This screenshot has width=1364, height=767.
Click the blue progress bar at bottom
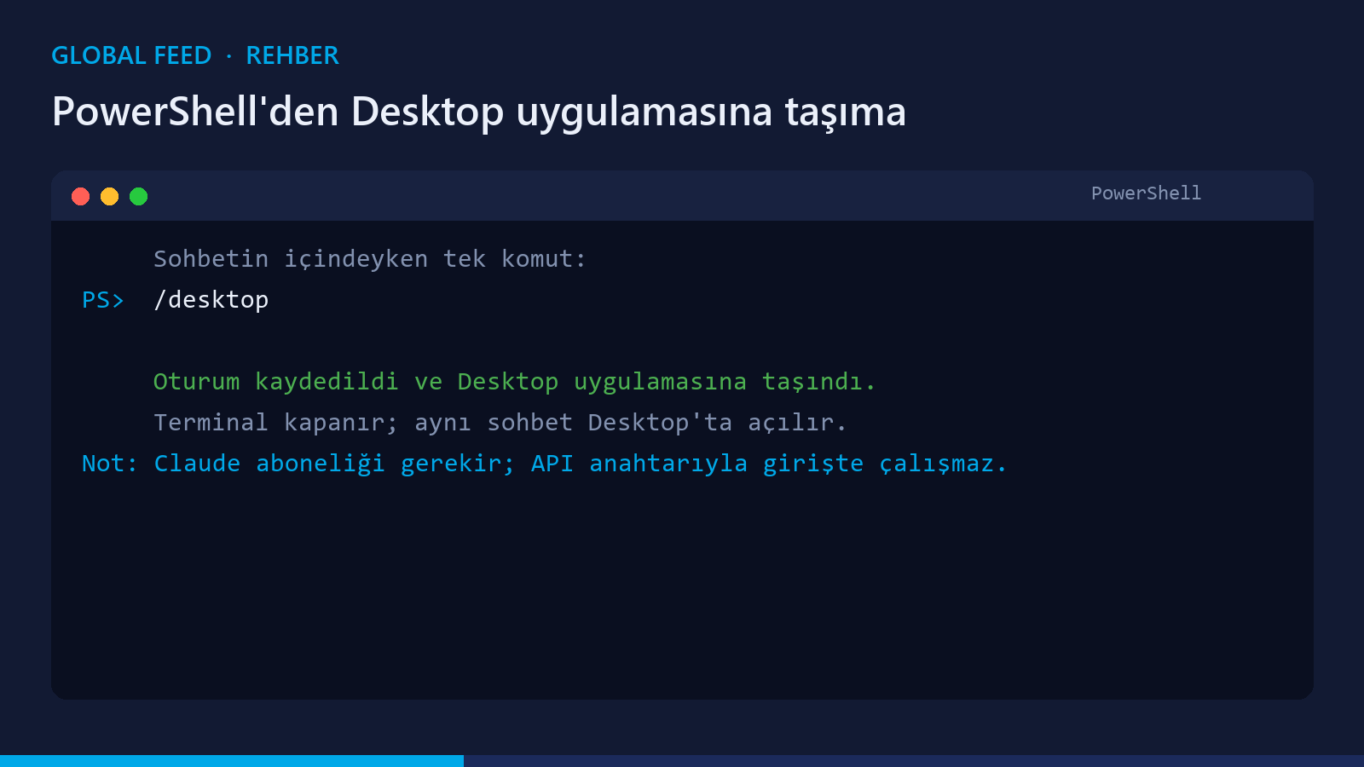click(232, 761)
